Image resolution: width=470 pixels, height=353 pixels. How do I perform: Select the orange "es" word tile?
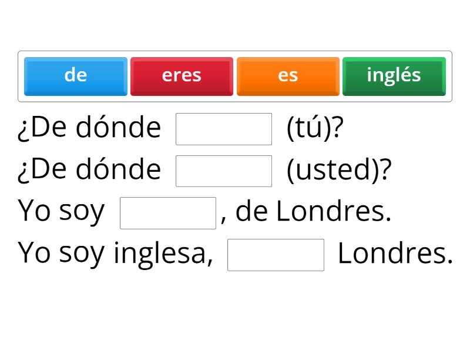pos(287,75)
